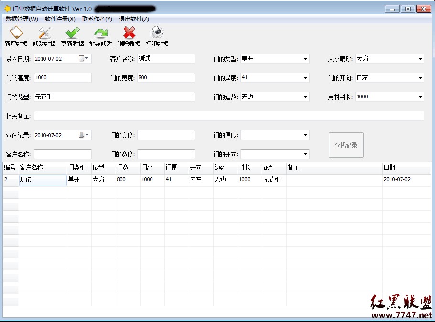Image resolution: width=435 pixels, height=322 pixels.
Task: Click the 单开 cell in the record row
Action: click(79, 180)
